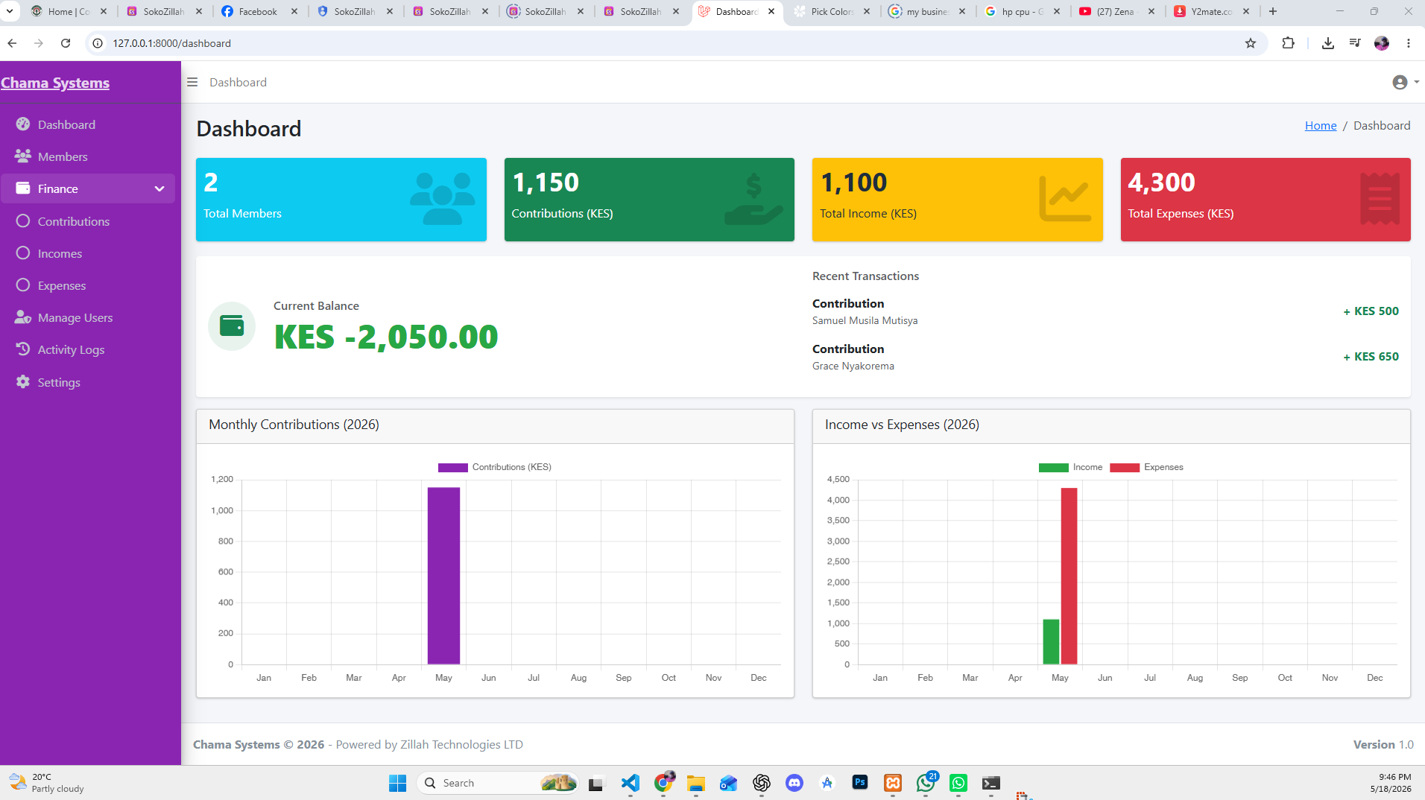The height and width of the screenshot is (800, 1425).
Task: Switch to the Pick Color browser tab
Action: click(831, 11)
